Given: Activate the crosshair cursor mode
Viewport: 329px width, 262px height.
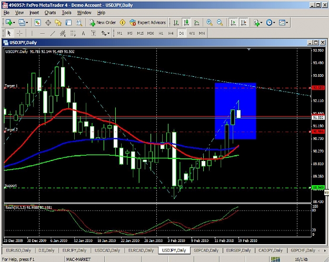Looking at the screenshot, I should [x=19, y=33].
